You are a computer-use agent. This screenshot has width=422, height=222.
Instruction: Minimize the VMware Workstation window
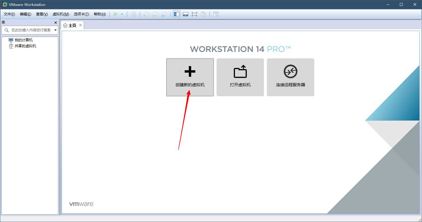388,4
